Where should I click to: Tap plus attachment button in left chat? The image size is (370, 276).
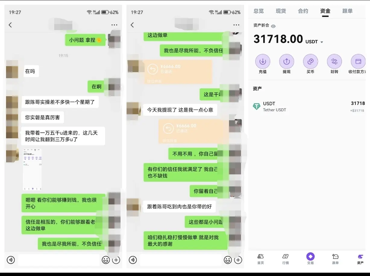tap(116, 260)
